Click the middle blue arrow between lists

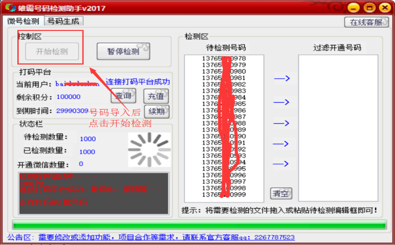282,123
